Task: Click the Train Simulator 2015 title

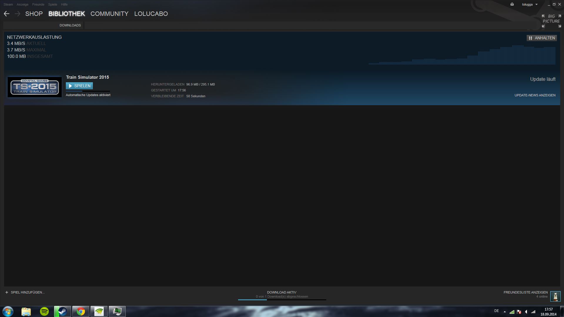Action: (x=87, y=77)
